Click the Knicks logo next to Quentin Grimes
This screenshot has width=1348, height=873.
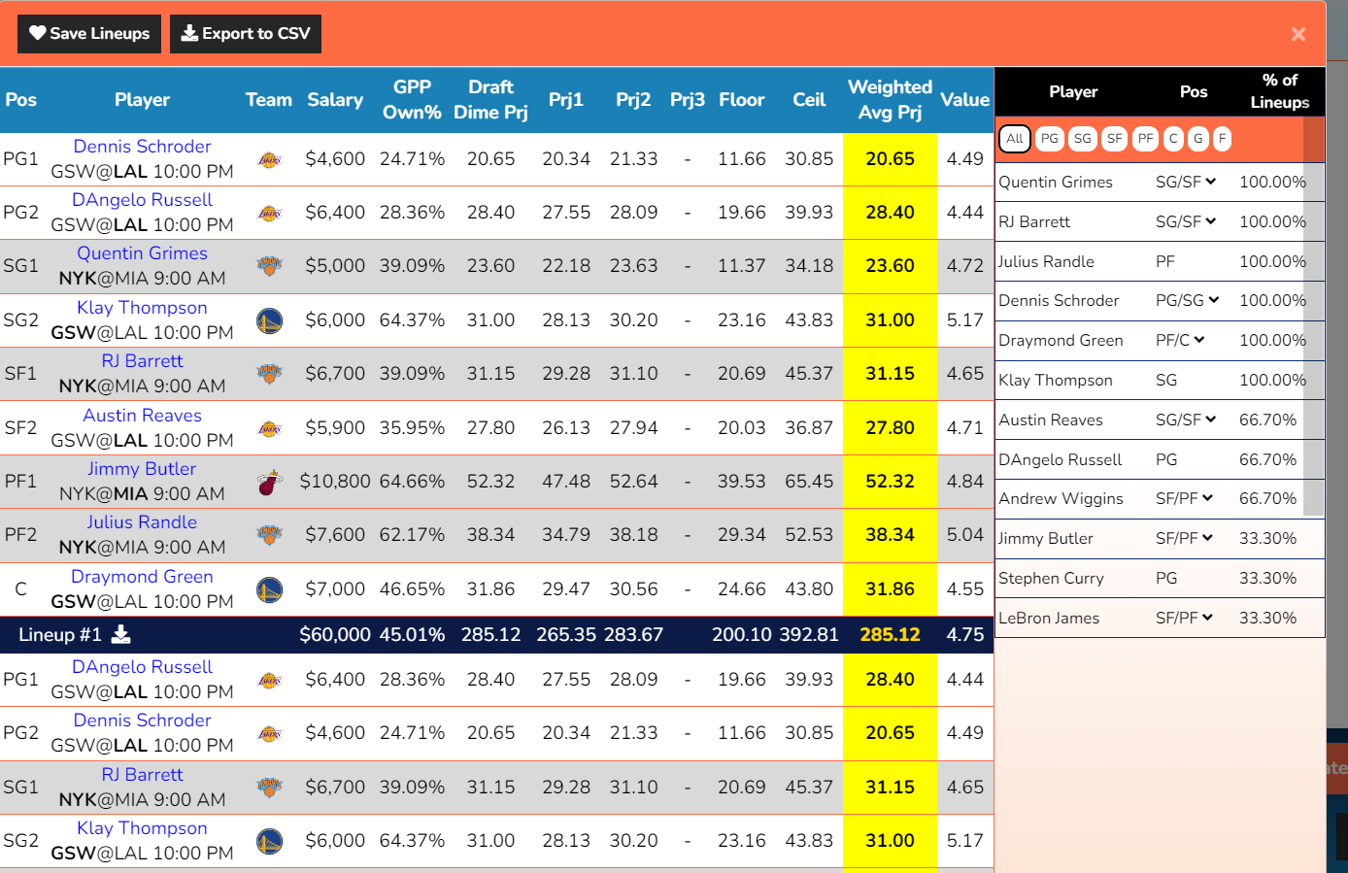coord(269,266)
